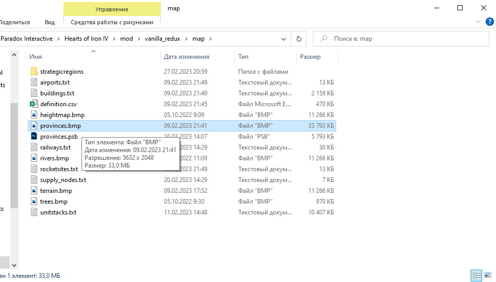Click date 05.10.2022 9:30 of trees.bmp
Screen dimensions: 496x282
[x=184, y=202]
